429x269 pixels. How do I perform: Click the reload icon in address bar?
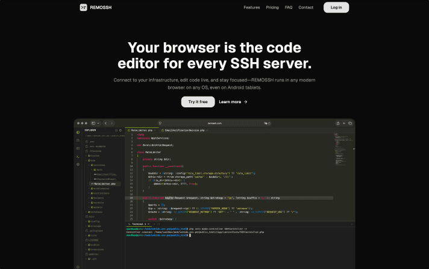(x=269, y=123)
